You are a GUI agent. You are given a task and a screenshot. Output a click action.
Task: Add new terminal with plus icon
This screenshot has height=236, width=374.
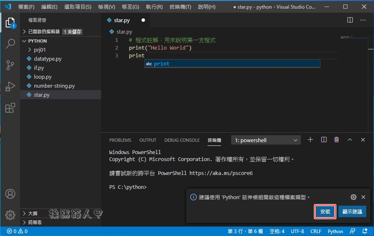click(x=310, y=140)
